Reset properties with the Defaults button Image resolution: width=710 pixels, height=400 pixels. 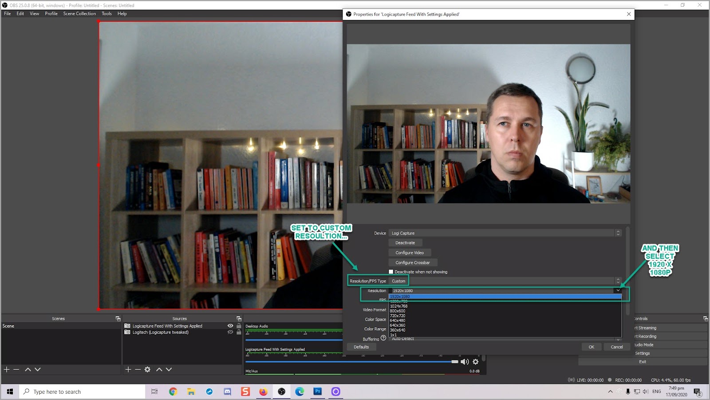362,347
